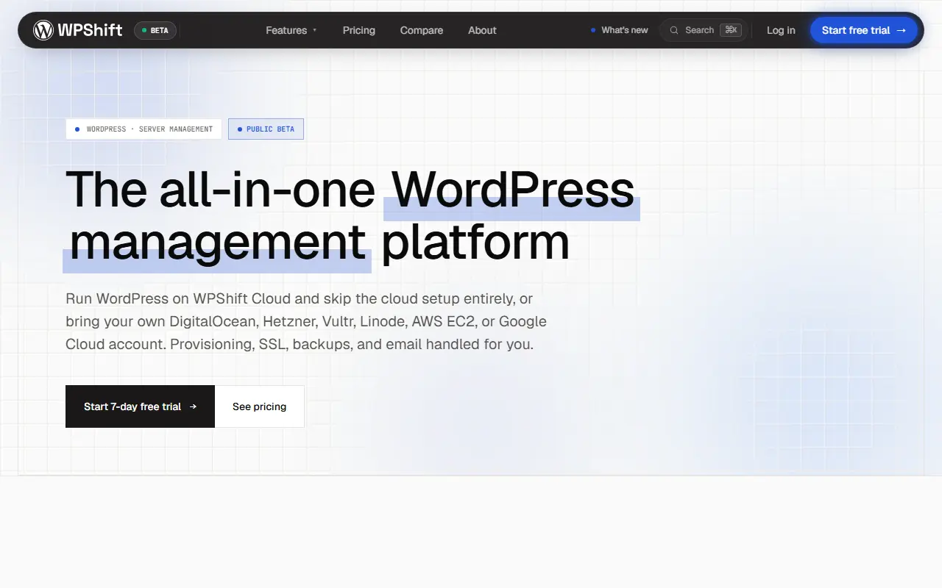Click See pricing button
Image resolution: width=942 pixels, height=588 pixels.
pyautogui.click(x=260, y=406)
